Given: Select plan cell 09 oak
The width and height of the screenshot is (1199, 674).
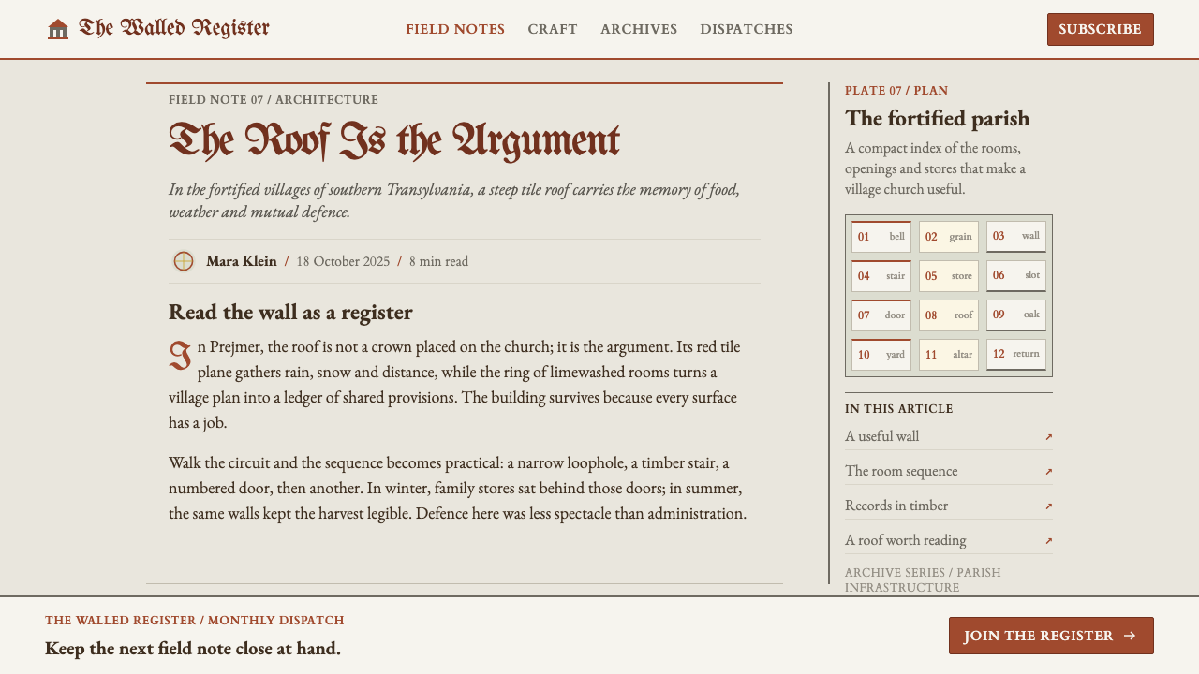Looking at the screenshot, I should click(x=1016, y=315).
